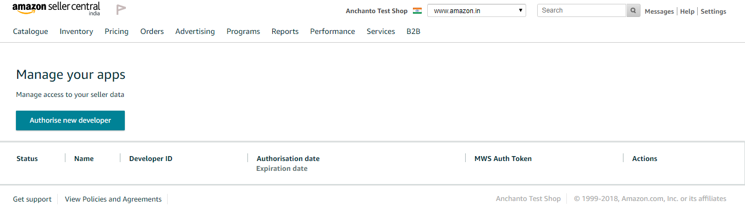Open the Advertising menu
This screenshot has width=745, height=224.
(195, 32)
